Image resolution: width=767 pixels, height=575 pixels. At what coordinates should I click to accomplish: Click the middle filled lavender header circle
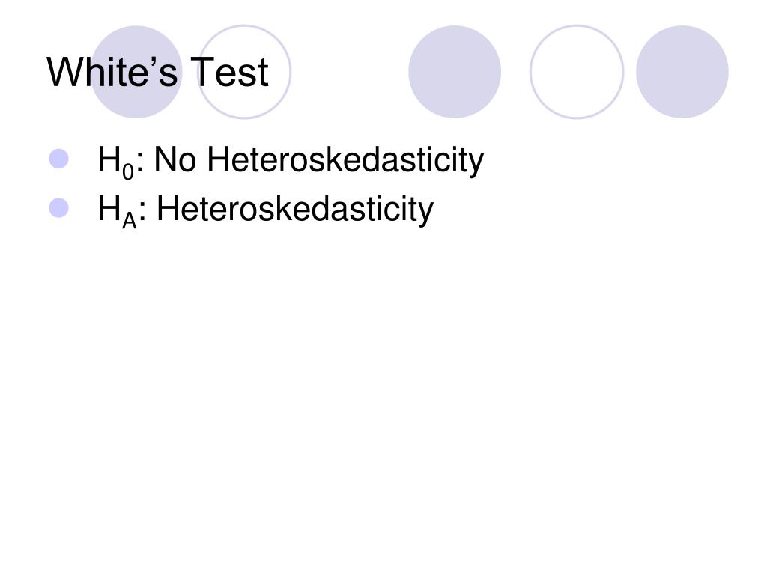click(455, 72)
